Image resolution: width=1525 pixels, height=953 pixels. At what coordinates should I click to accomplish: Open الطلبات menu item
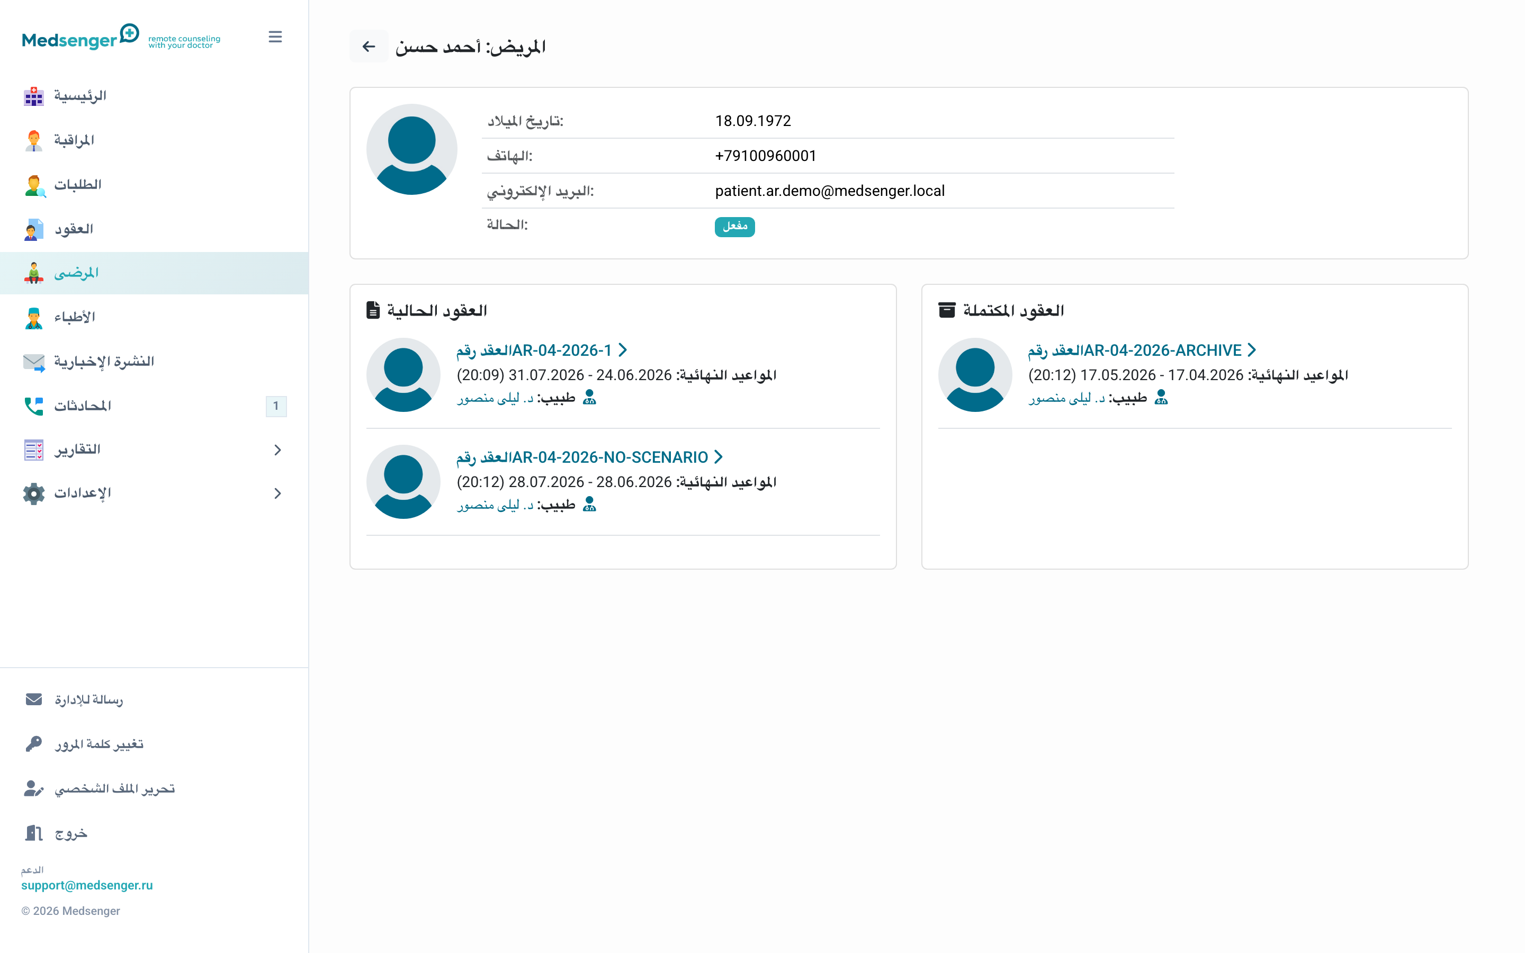pyautogui.click(x=155, y=185)
